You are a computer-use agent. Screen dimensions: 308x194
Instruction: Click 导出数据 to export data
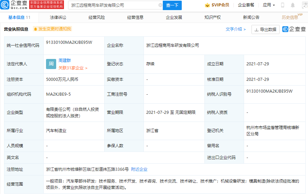[x=265, y=29]
